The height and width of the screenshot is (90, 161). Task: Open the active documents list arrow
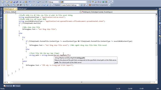point(156,9)
